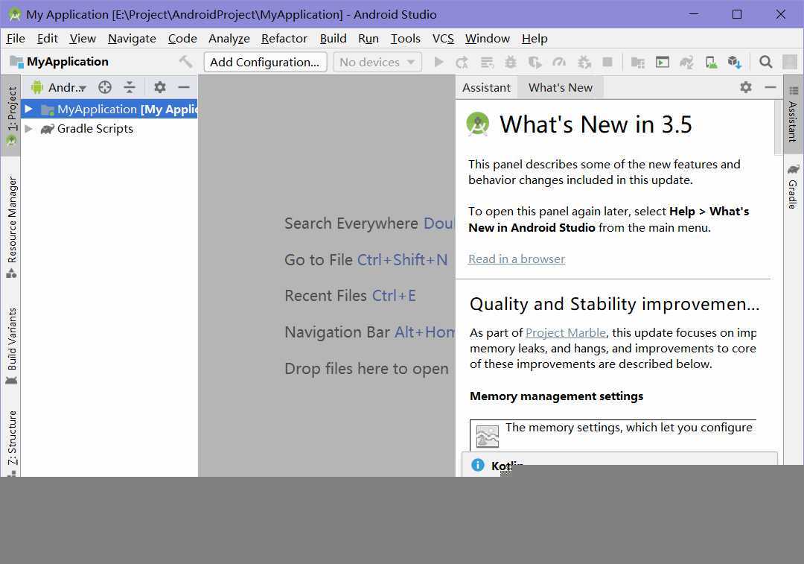
Task: Click Attach Debugger to Android Process icon
Action: (584, 62)
